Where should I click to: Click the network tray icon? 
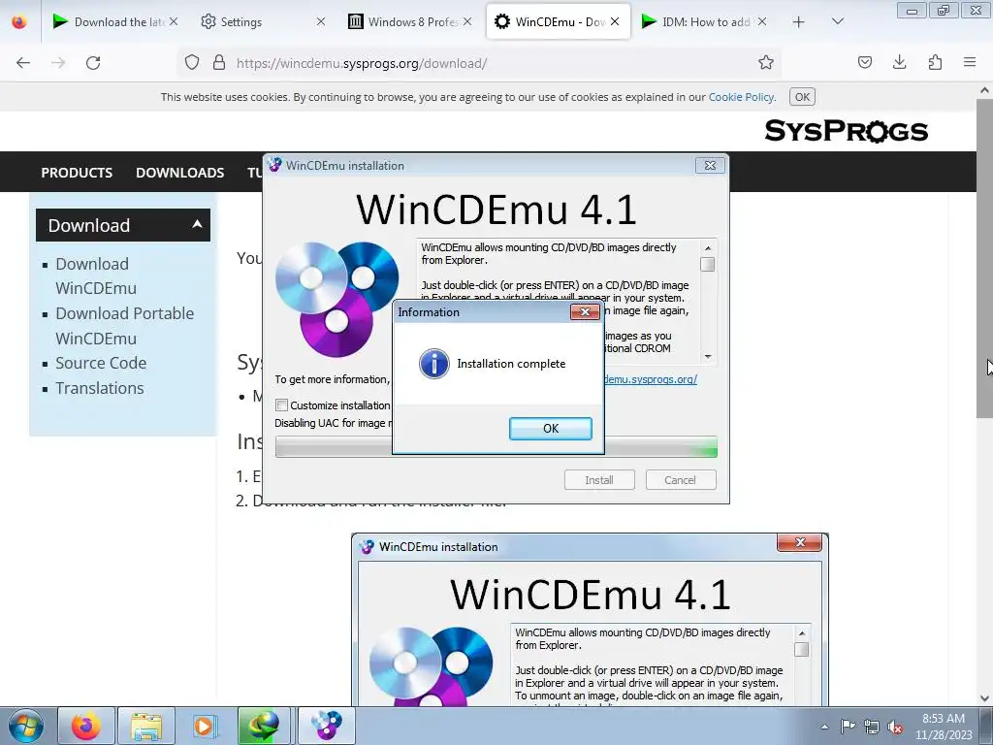tap(872, 727)
